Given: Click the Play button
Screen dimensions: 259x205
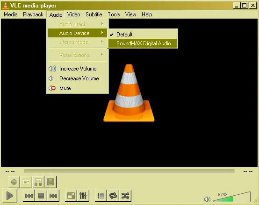Looking at the screenshot, I should click(9, 196).
